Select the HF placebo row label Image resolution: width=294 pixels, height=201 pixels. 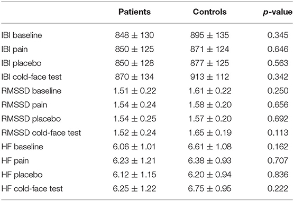[x=22, y=175]
